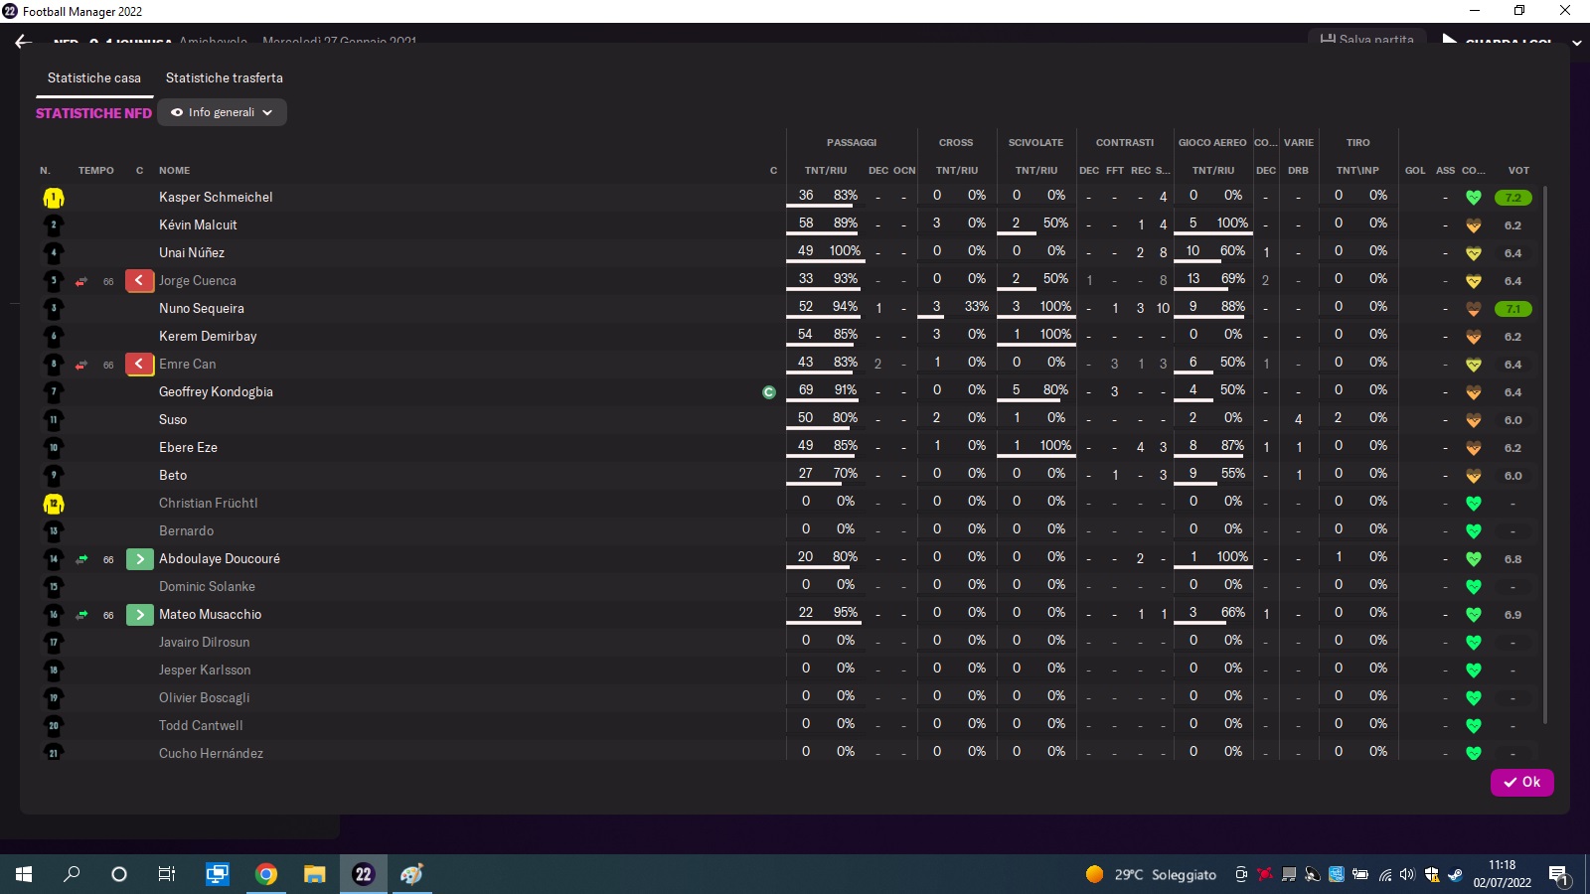This screenshot has height=894, width=1590.
Task: Open the Info generali view dropdown
Action: [x=223, y=112]
